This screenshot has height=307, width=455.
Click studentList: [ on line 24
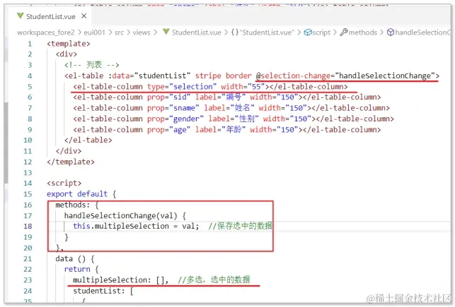coord(103,291)
